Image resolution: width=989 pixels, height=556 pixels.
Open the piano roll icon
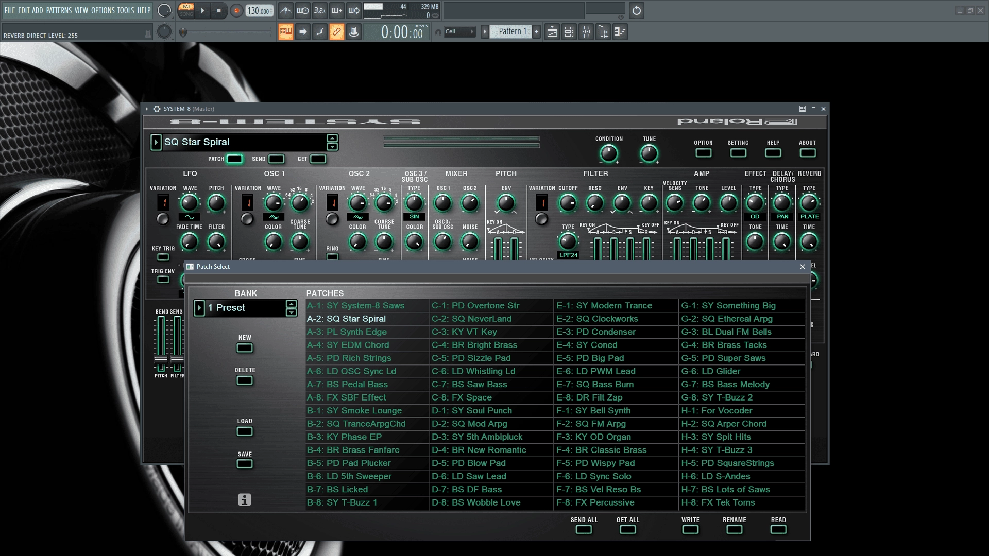click(620, 32)
